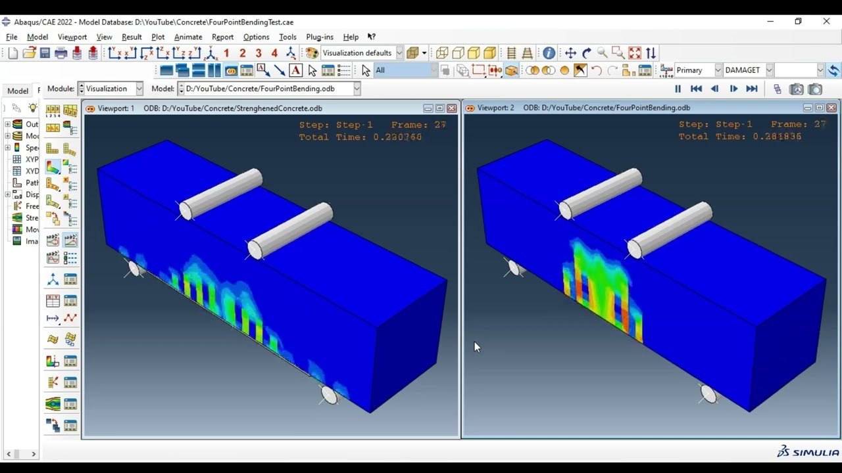Open the Viewport menu
The image size is (842, 473).
[72, 37]
